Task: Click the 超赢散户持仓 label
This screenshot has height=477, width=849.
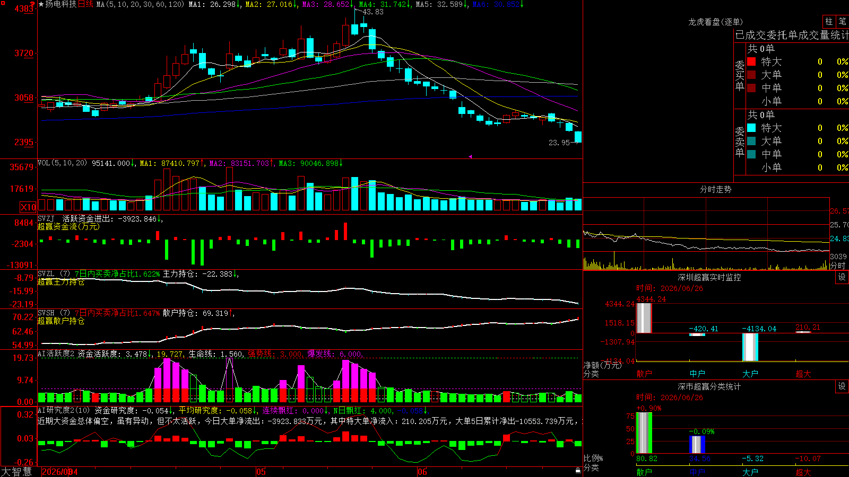Action: tap(61, 321)
